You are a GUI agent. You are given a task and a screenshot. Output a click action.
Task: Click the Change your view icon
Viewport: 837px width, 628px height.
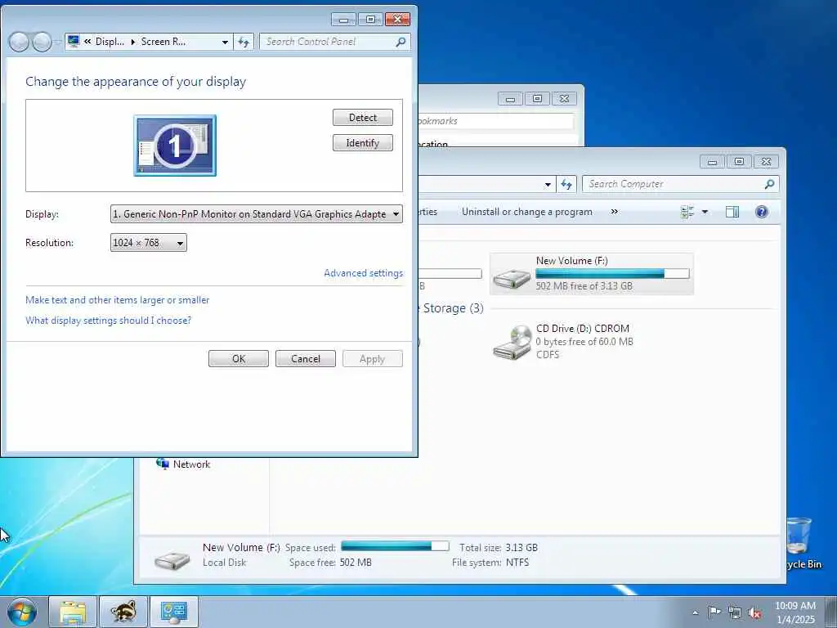(687, 212)
